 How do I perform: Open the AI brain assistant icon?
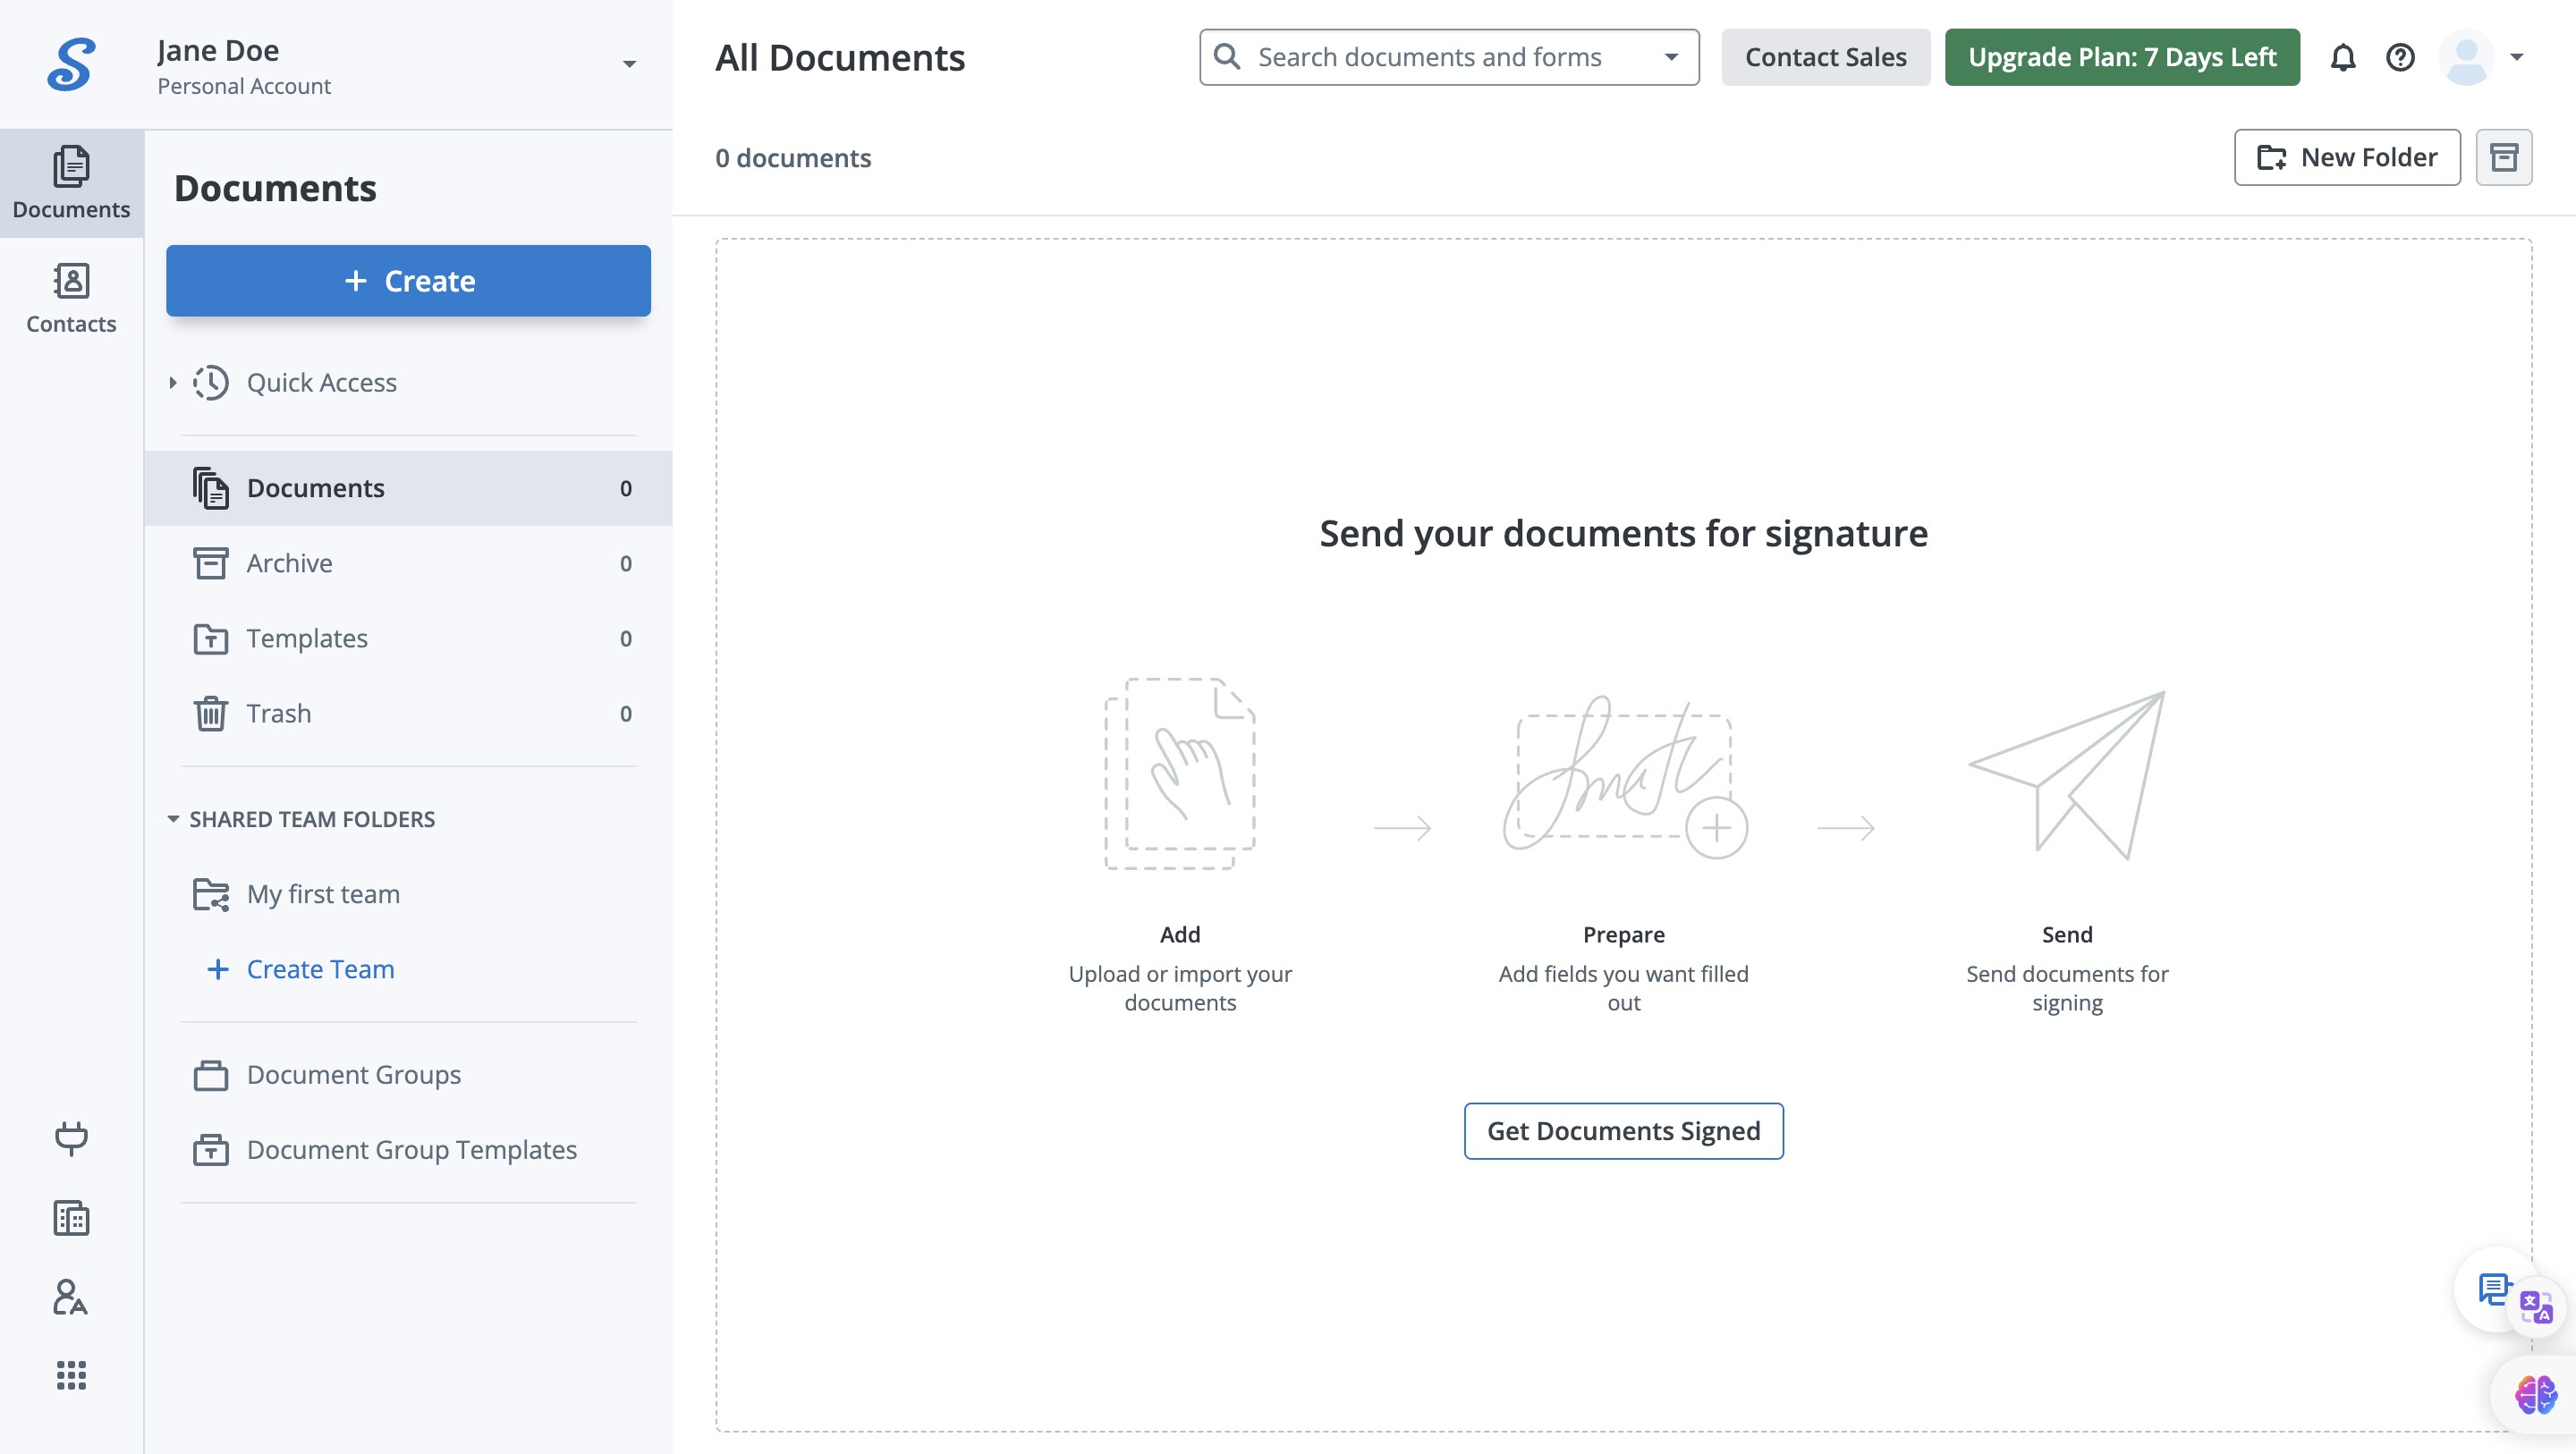click(x=2535, y=1394)
